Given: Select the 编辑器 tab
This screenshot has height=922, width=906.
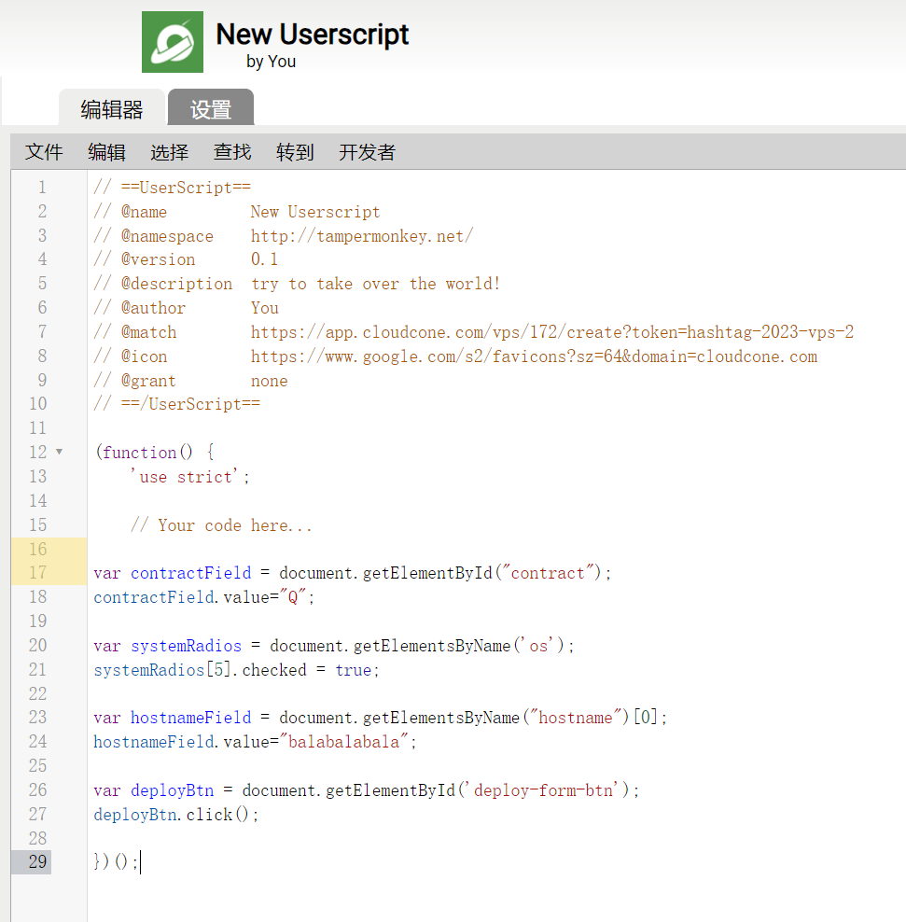Looking at the screenshot, I should pyautogui.click(x=112, y=109).
